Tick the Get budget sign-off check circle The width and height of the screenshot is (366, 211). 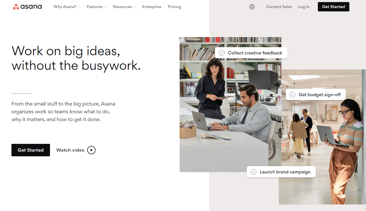point(292,95)
